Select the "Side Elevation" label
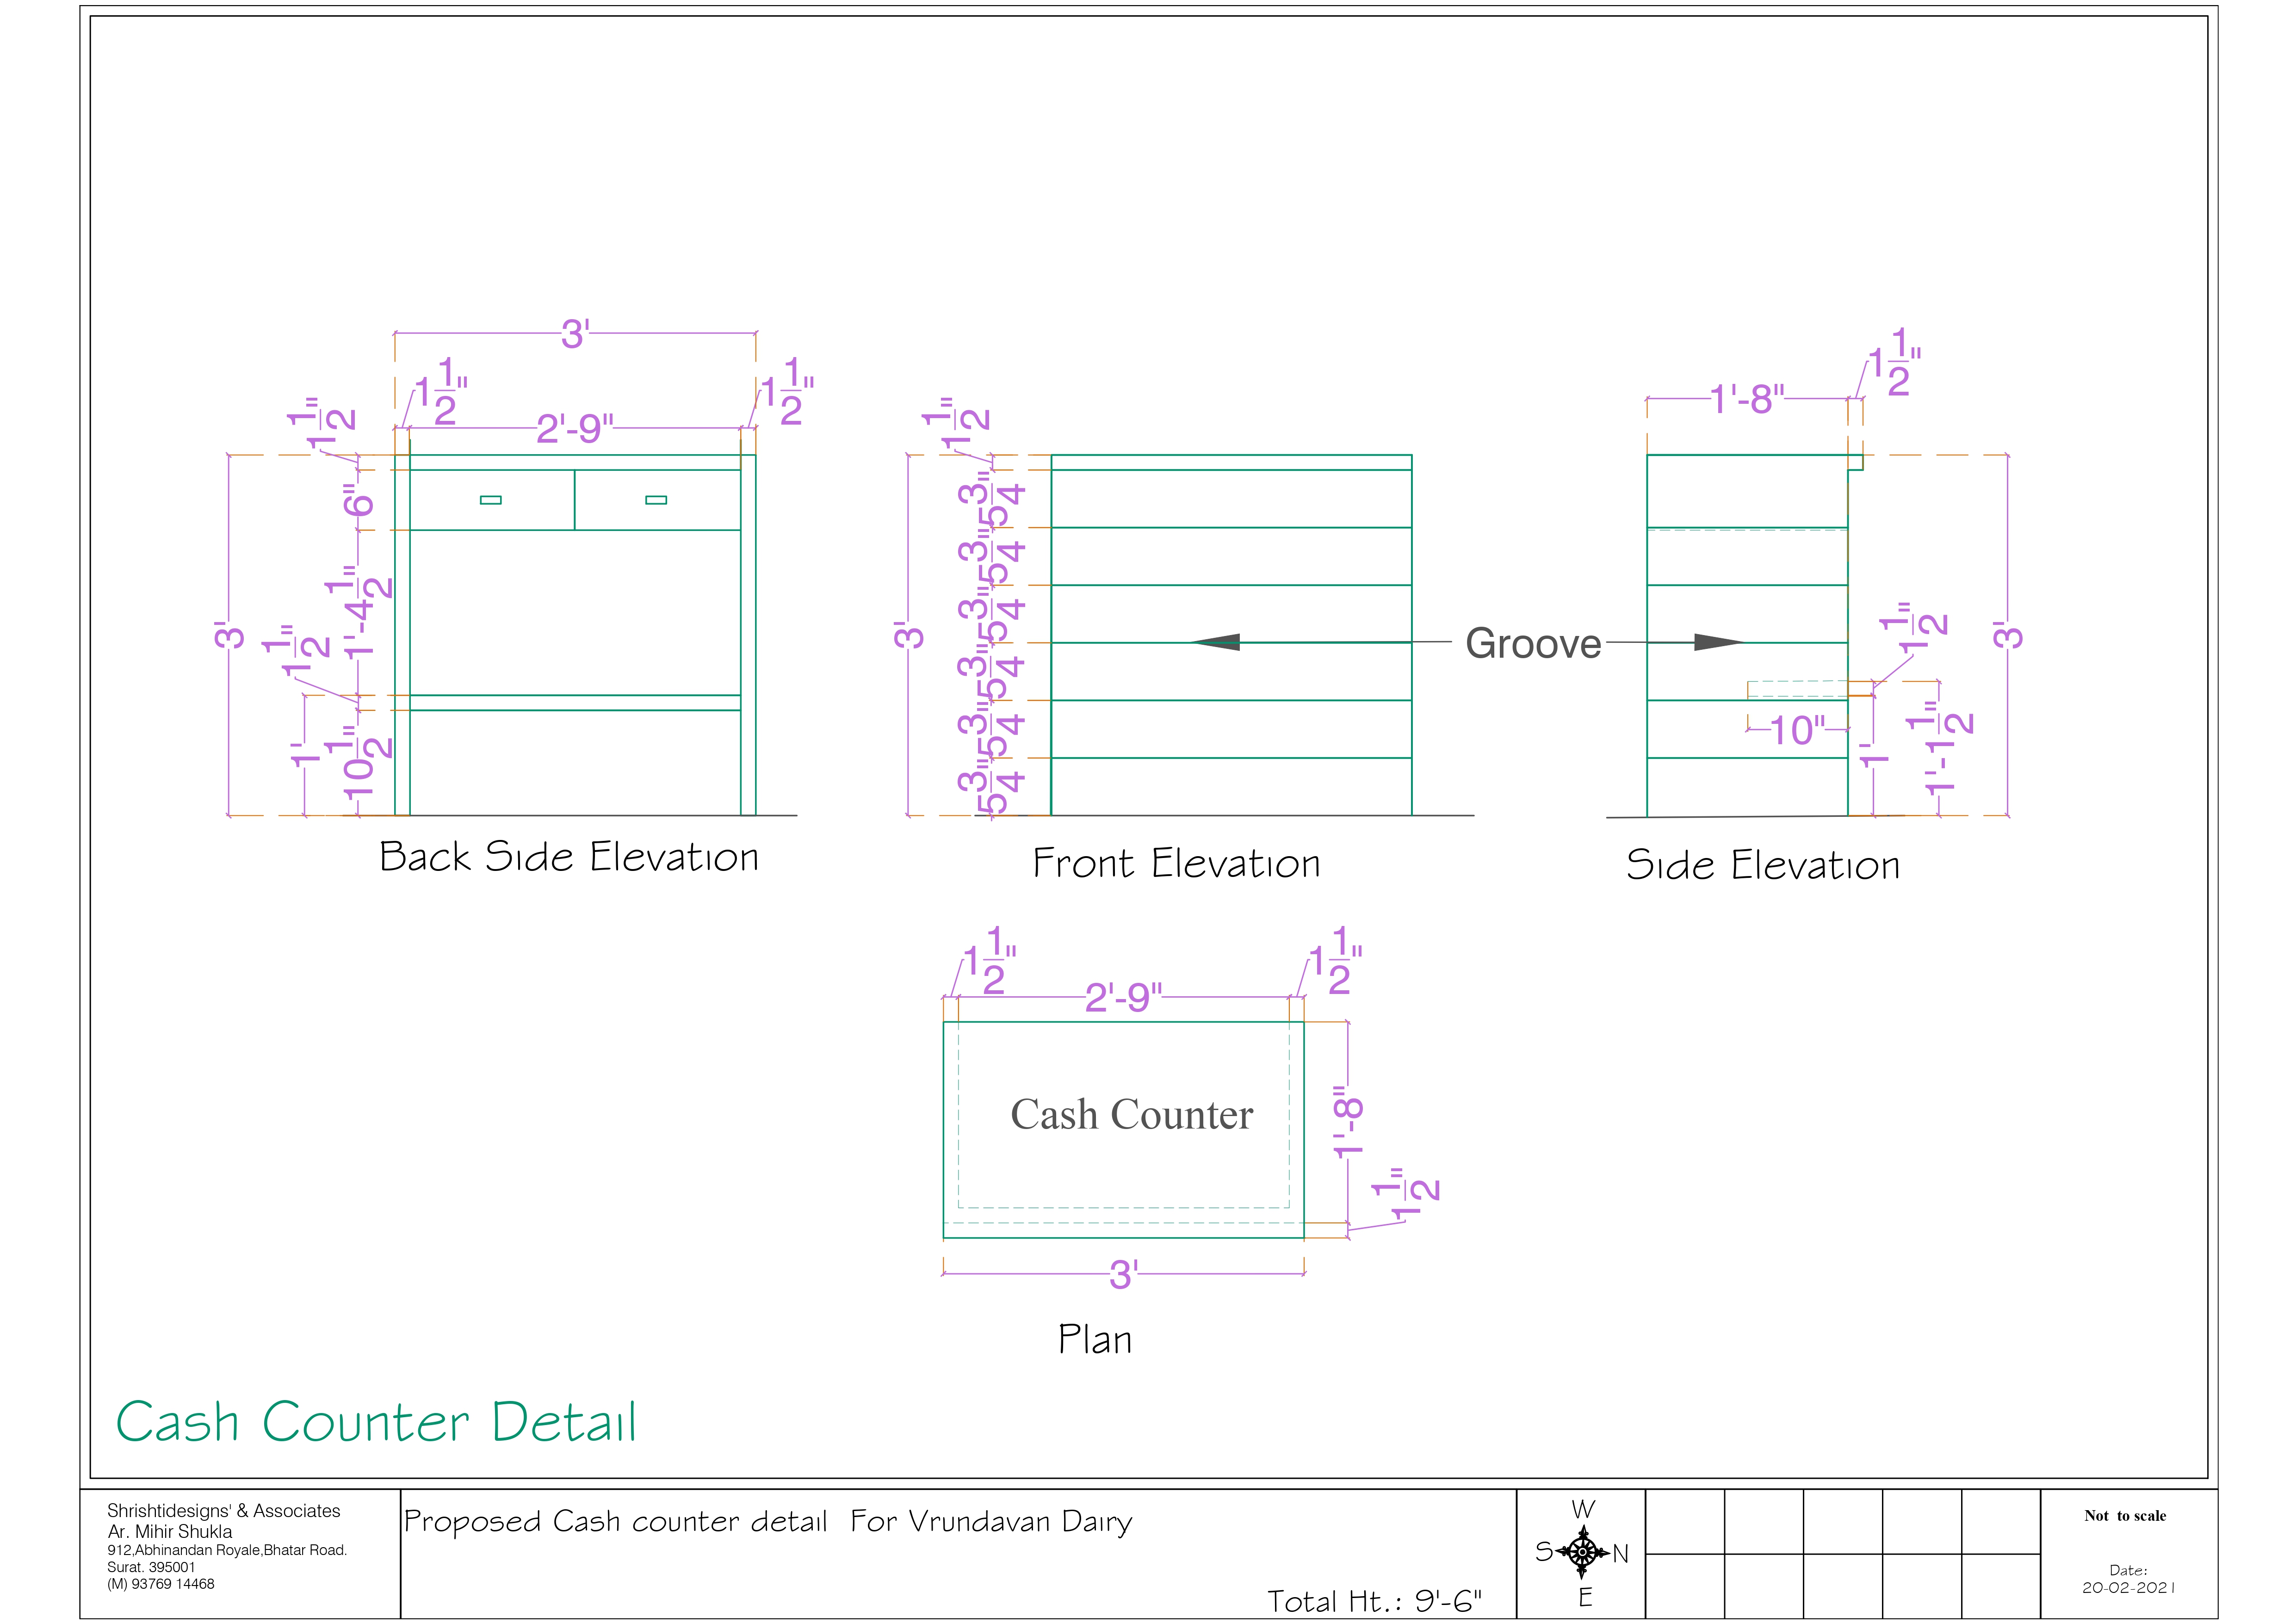 tap(1762, 865)
